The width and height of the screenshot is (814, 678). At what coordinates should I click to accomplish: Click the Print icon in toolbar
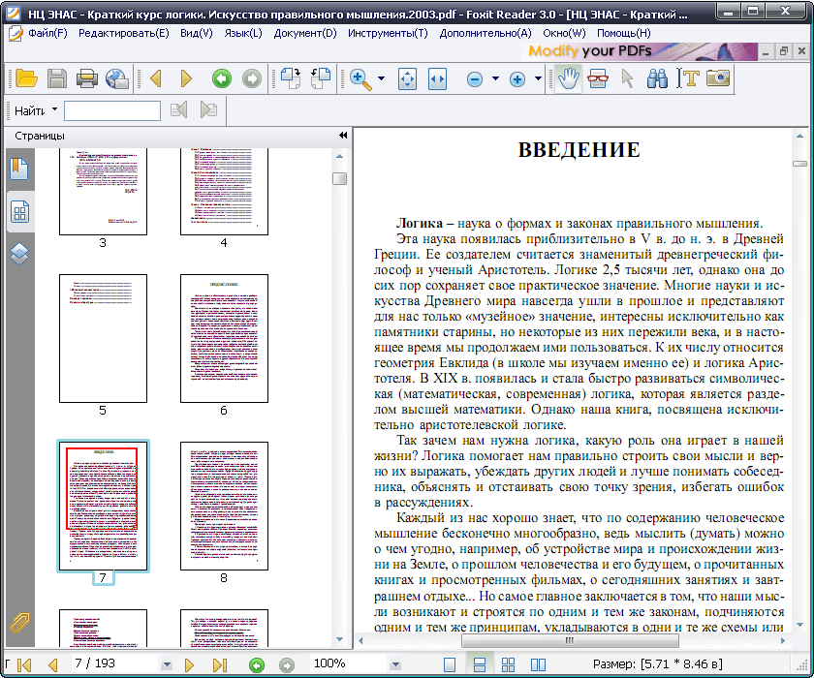[x=87, y=79]
